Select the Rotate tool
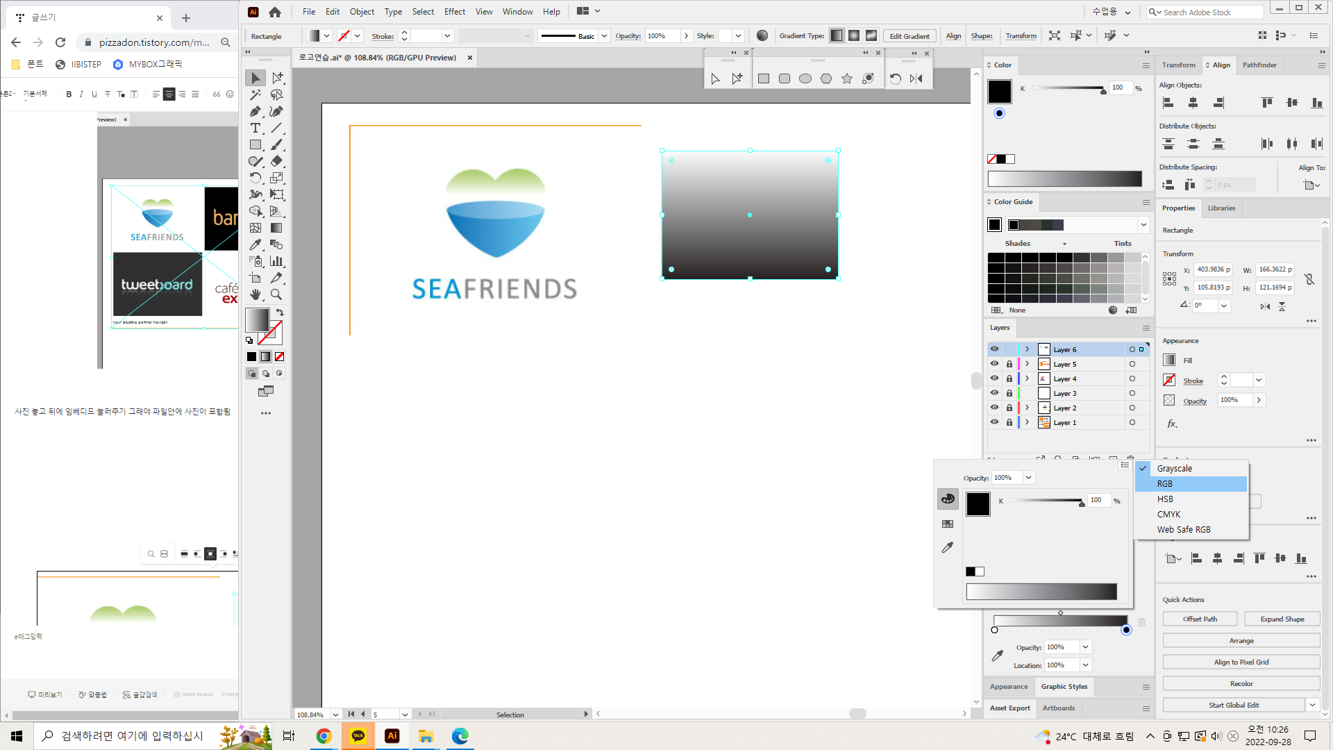Screen dimensions: 1333x750 point(255,178)
